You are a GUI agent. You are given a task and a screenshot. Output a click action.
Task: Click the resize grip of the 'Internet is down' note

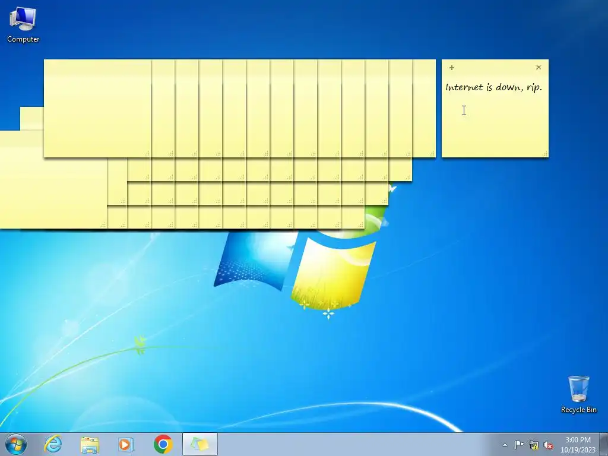coord(545,154)
